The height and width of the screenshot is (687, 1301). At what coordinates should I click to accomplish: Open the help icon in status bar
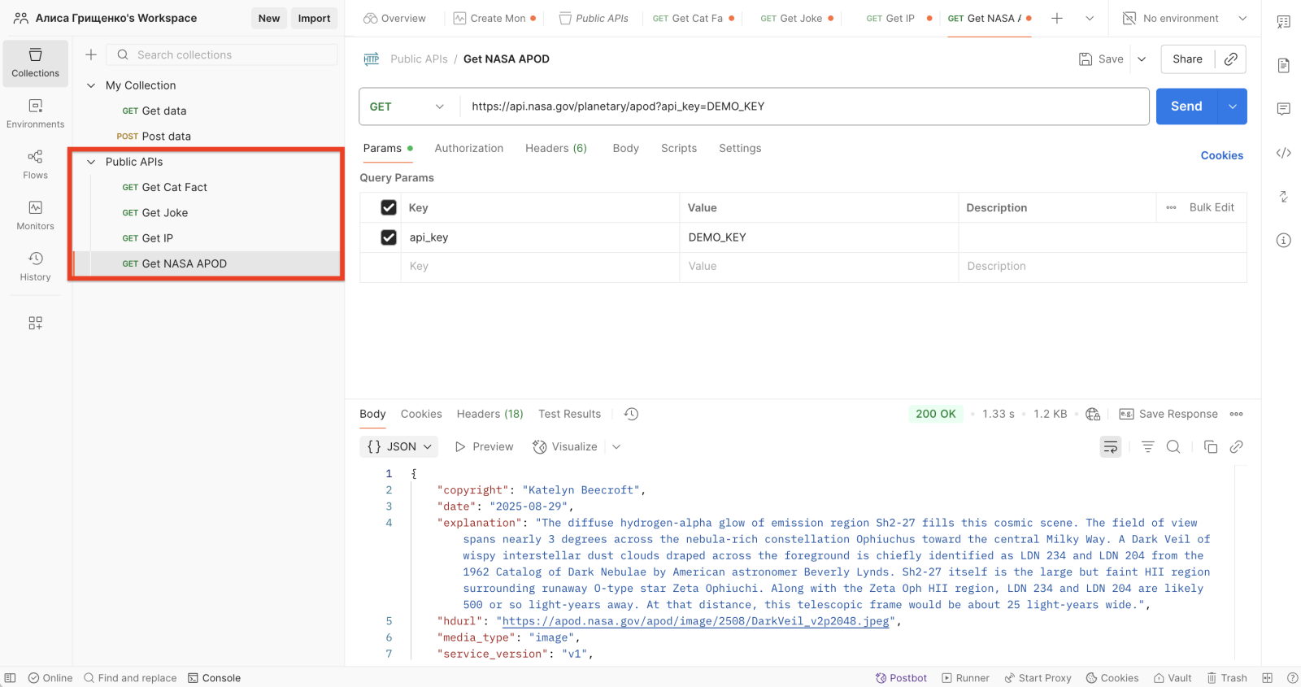point(1293,678)
